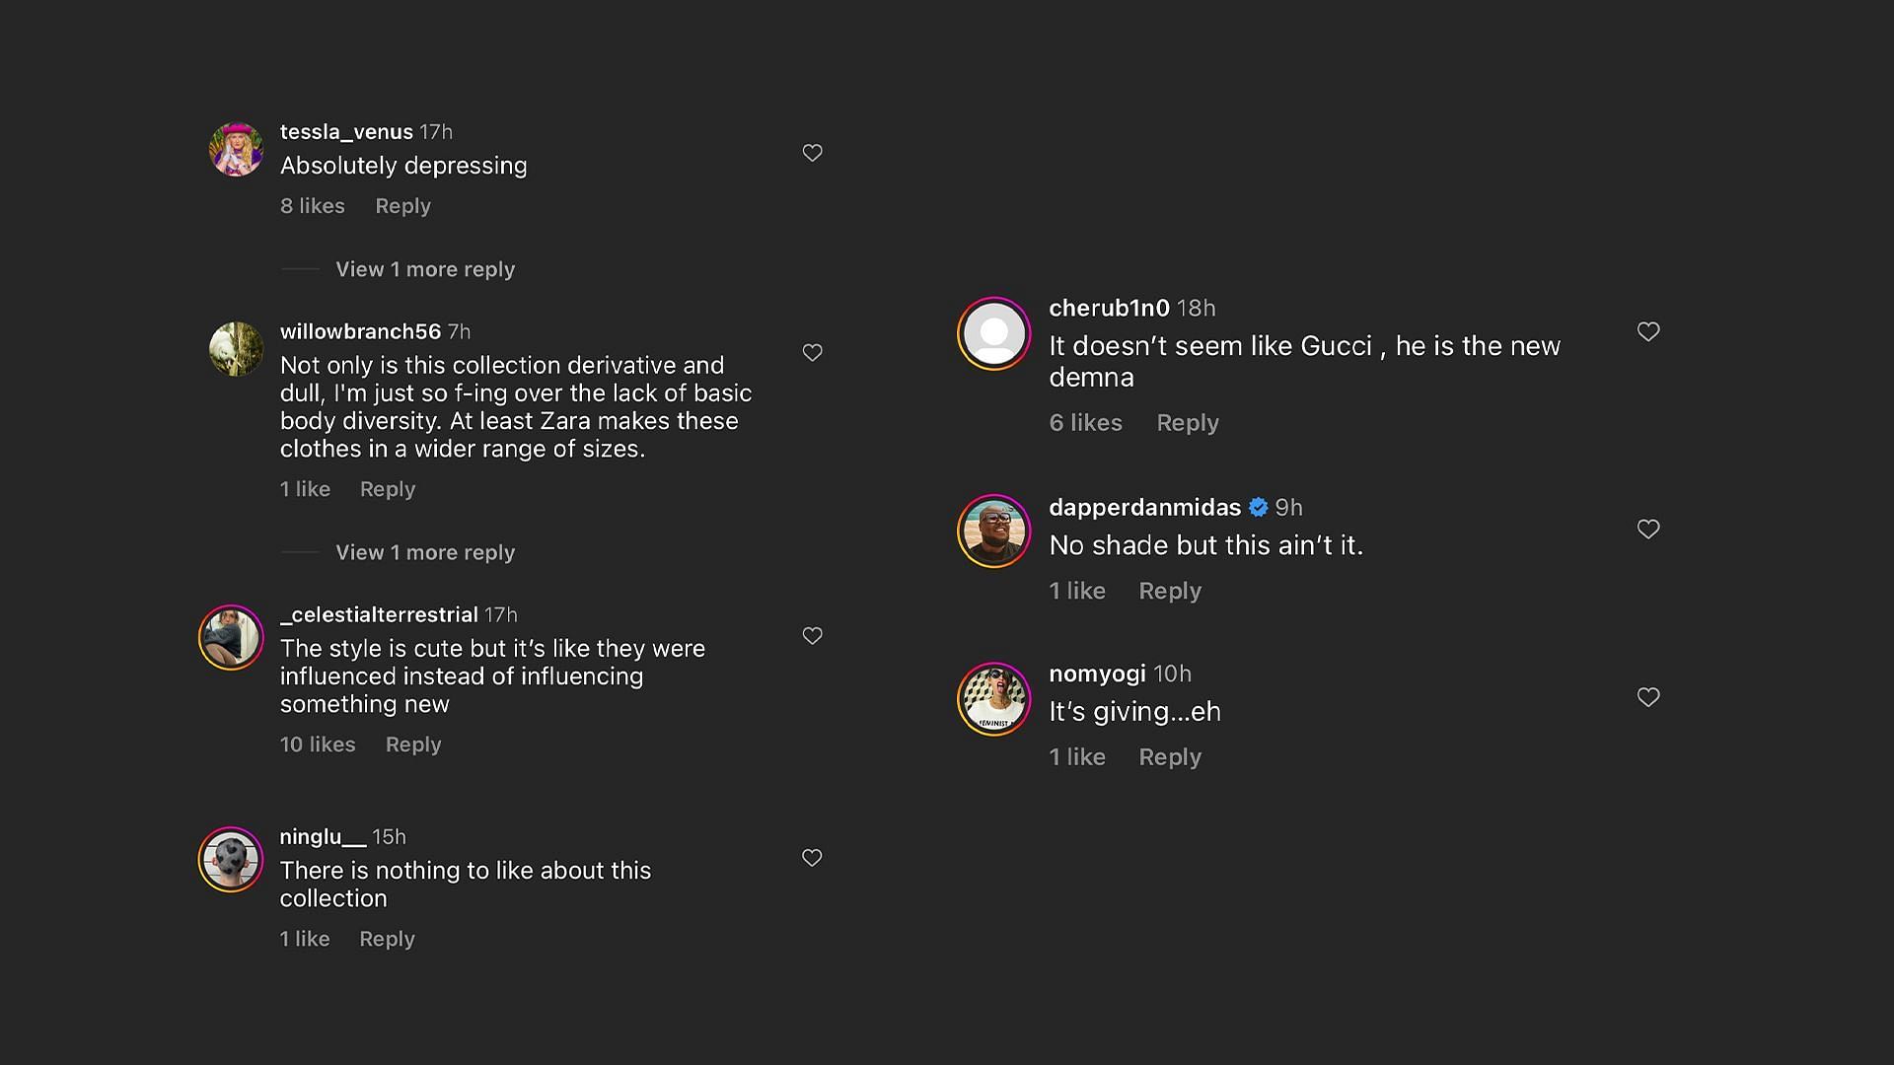
Task: Expand 'View 1 more reply' under willowbranch56
Action: pyautogui.click(x=424, y=552)
